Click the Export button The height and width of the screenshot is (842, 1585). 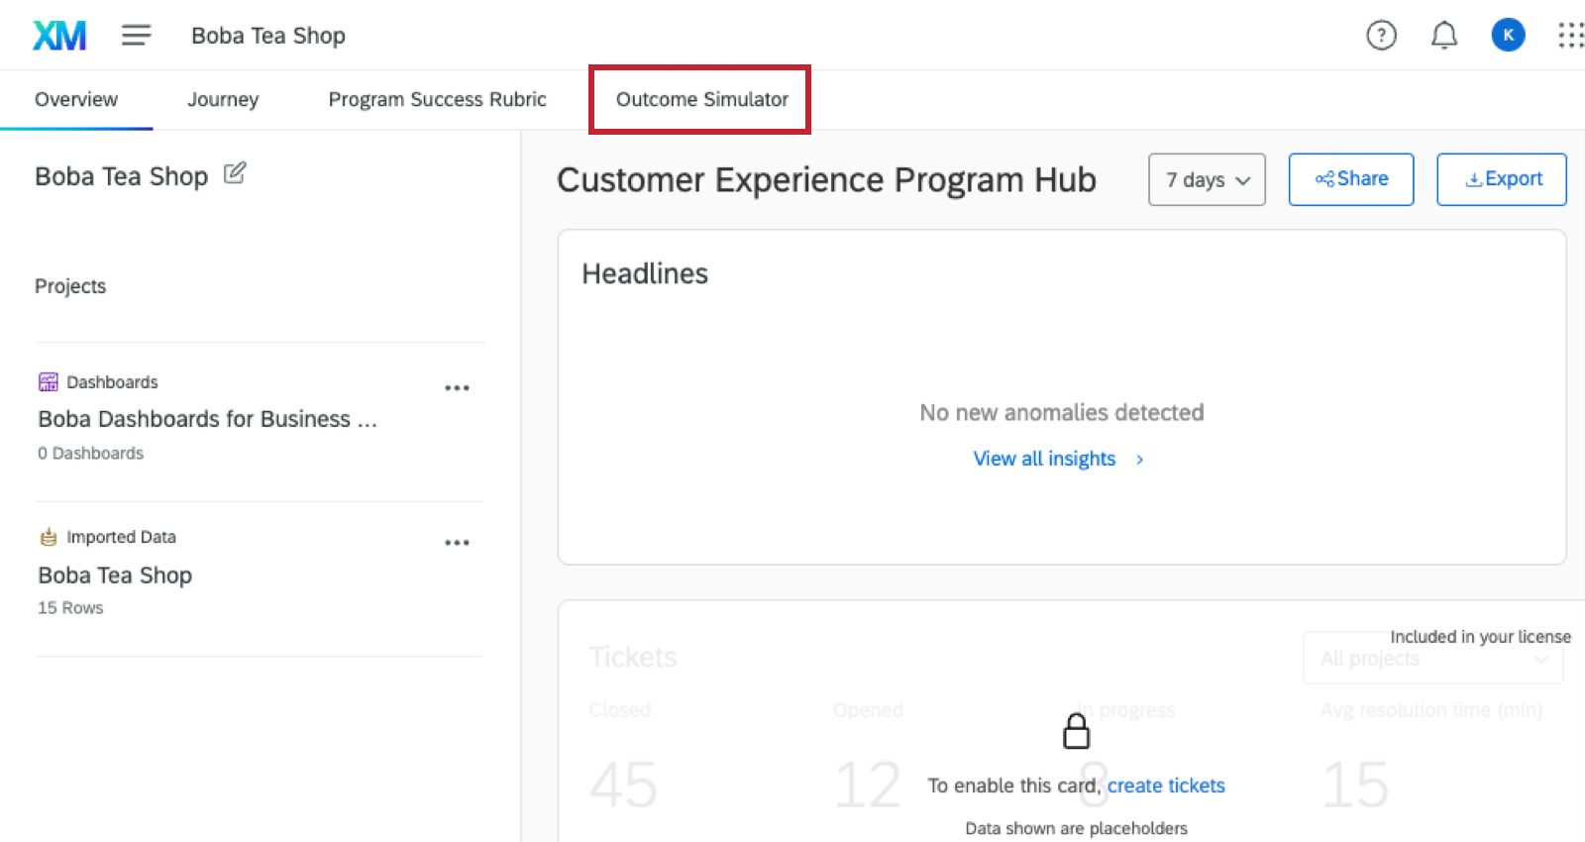[x=1501, y=179]
